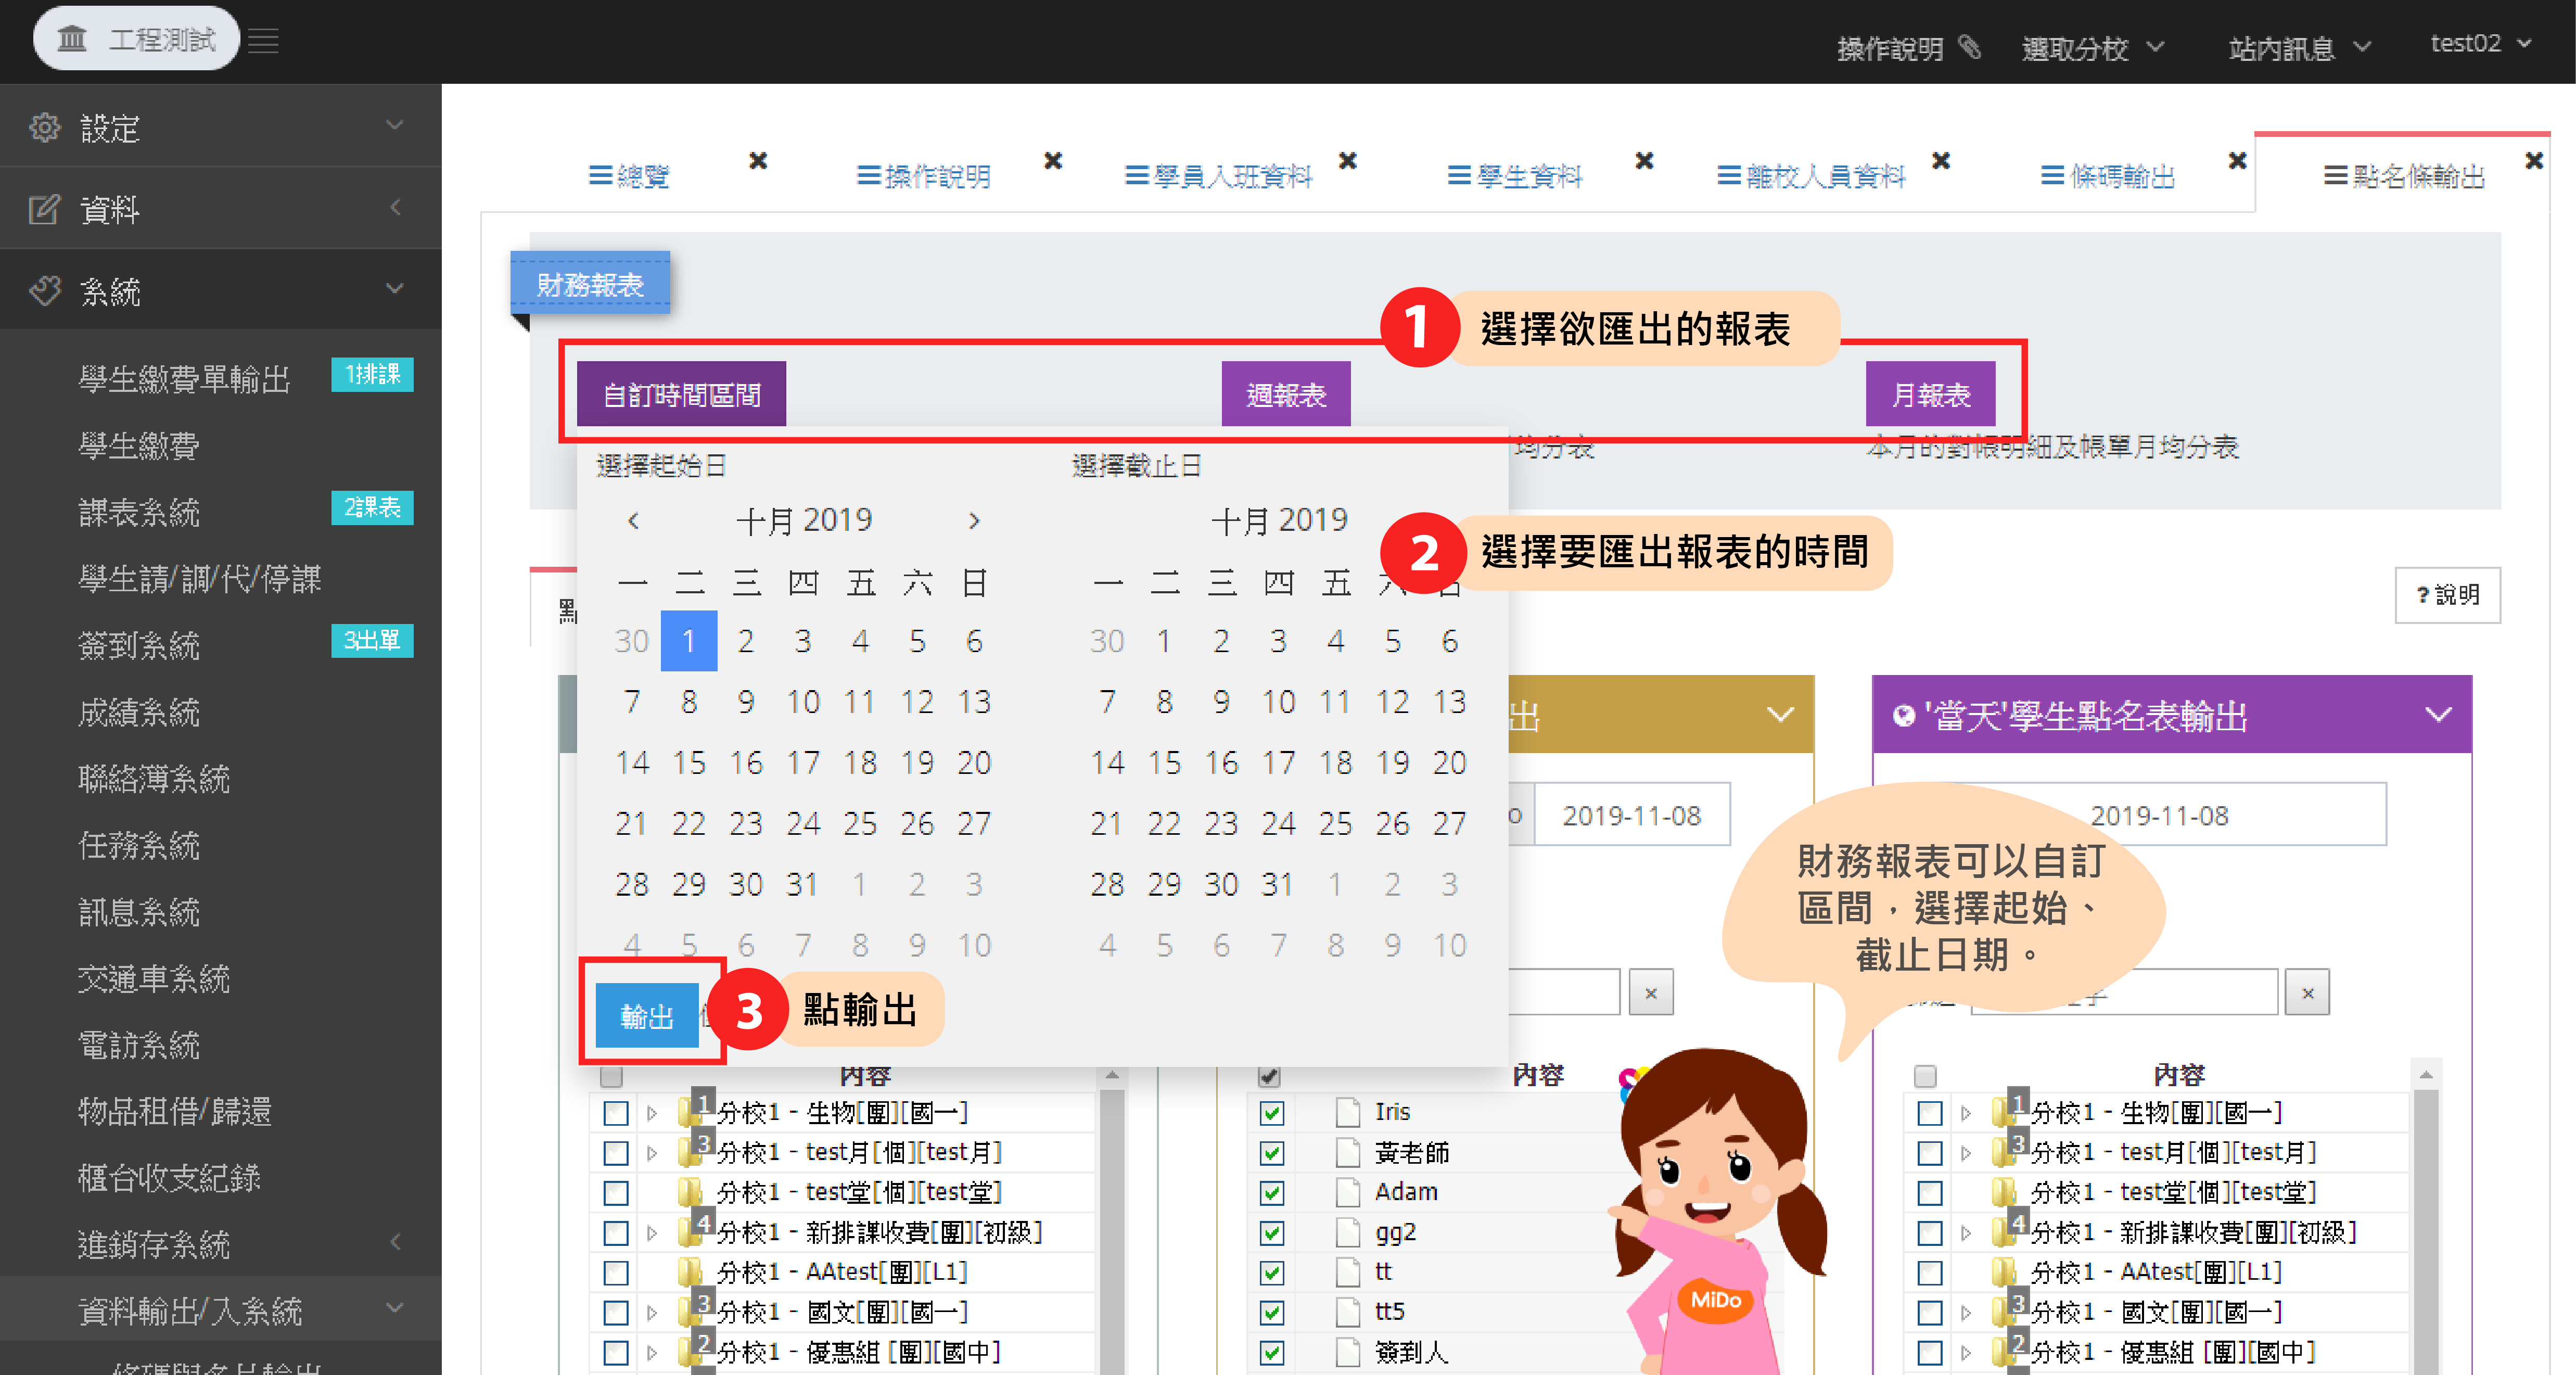Screen dimensions: 2576x1375
Task: Click the next month arrow in start calendar
Action: (x=974, y=521)
